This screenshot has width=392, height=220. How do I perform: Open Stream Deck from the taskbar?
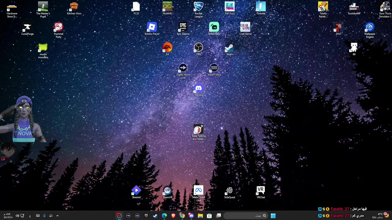coord(137,216)
